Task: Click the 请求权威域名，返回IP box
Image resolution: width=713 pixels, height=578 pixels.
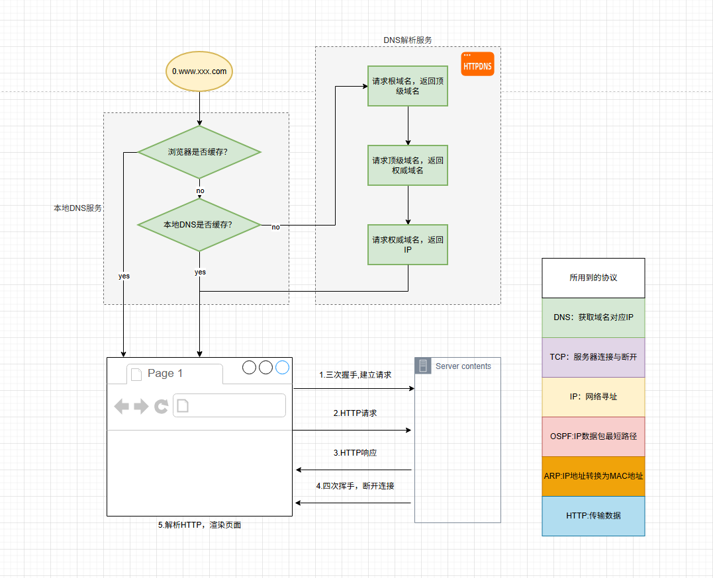Action: pyautogui.click(x=408, y=245)
